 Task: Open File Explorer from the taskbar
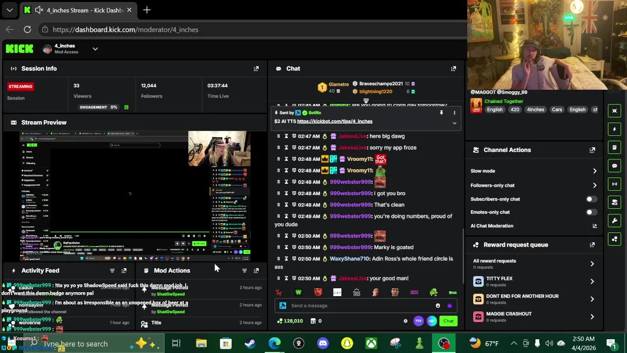point(201,343)
